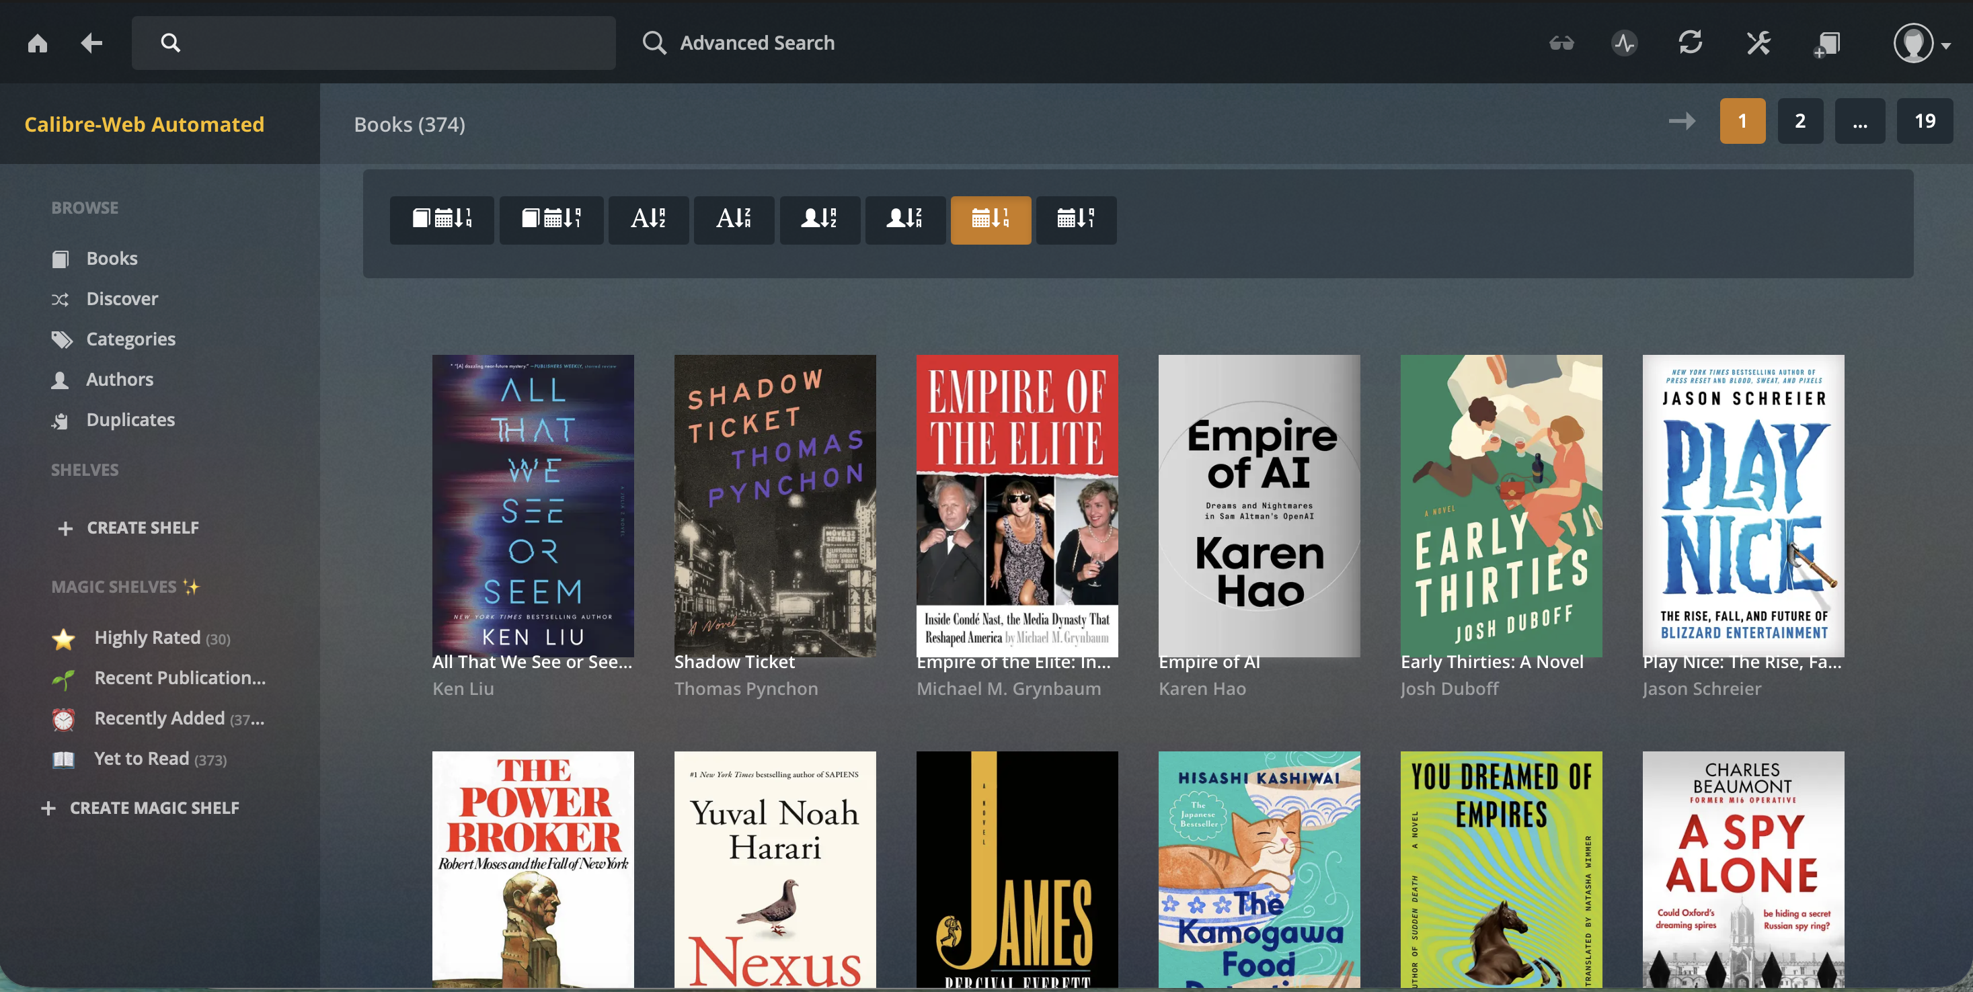Sort by book added date descending 9-1
Image resolution: width=1973 pixels, height=992 pixels.
[x=551, y=220]
